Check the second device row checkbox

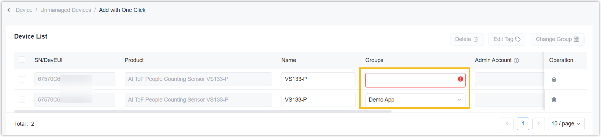(x=22, y=100)
